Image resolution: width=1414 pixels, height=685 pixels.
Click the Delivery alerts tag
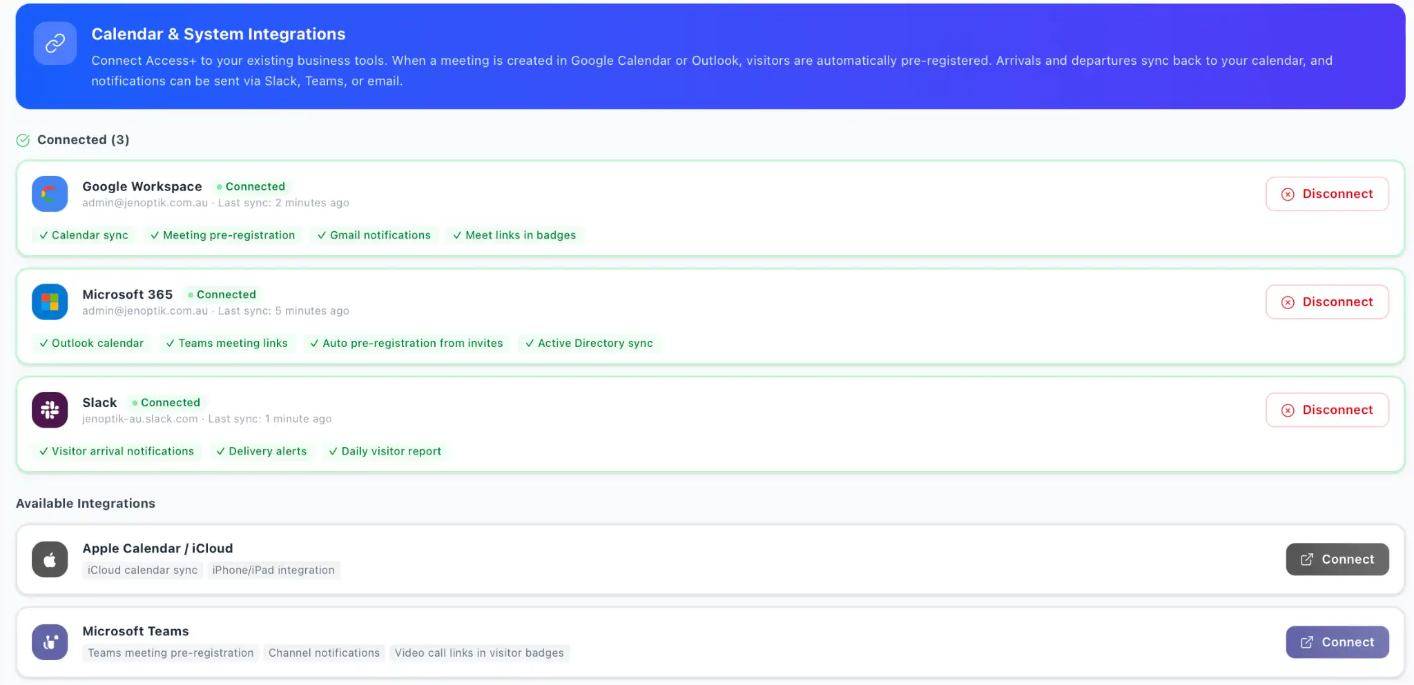pyautogui.click(x=262, y=451)
